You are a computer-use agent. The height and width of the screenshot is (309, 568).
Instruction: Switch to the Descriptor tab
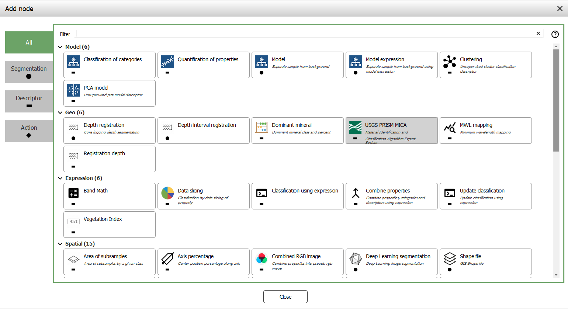(29, 101)
